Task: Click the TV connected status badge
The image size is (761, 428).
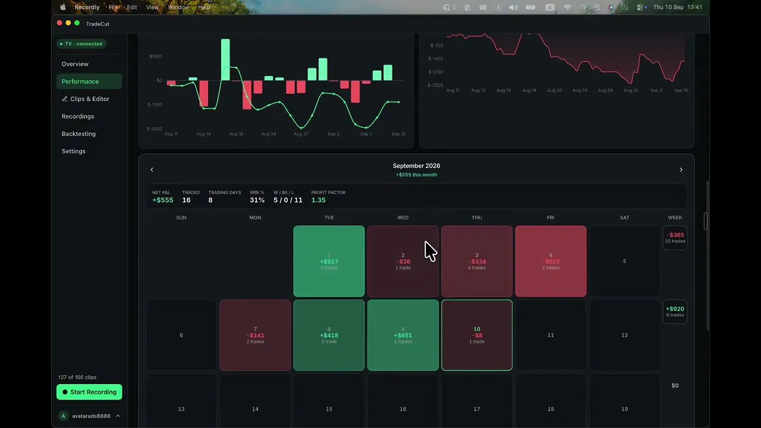Action: click(81, 43)
